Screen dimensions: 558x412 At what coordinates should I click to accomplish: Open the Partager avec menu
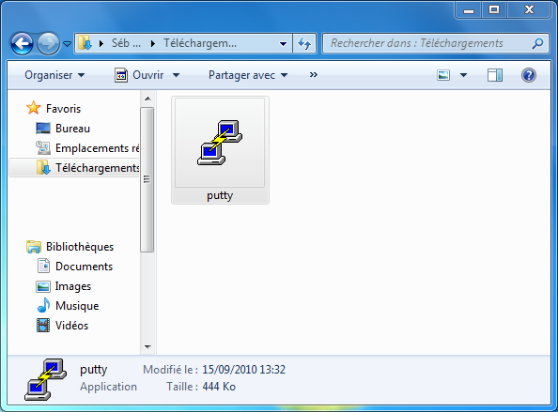(248, 75)
